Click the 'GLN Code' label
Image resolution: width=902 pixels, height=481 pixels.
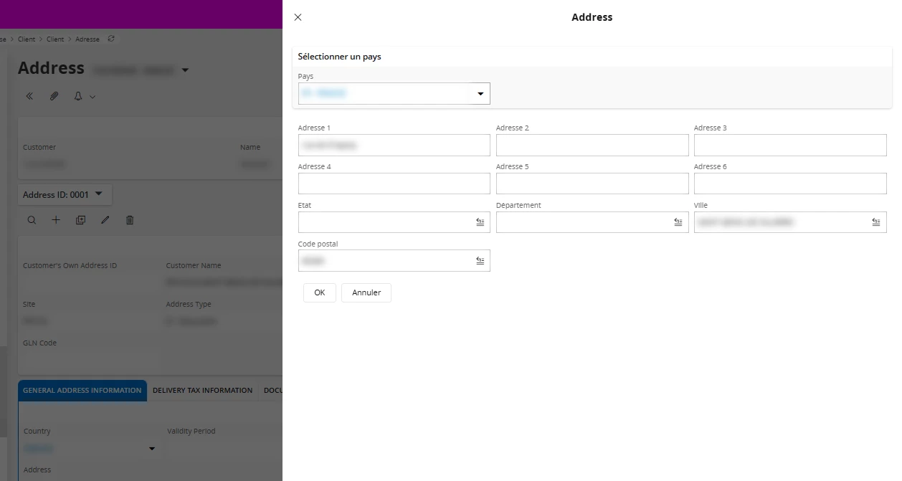click(39, 343)
